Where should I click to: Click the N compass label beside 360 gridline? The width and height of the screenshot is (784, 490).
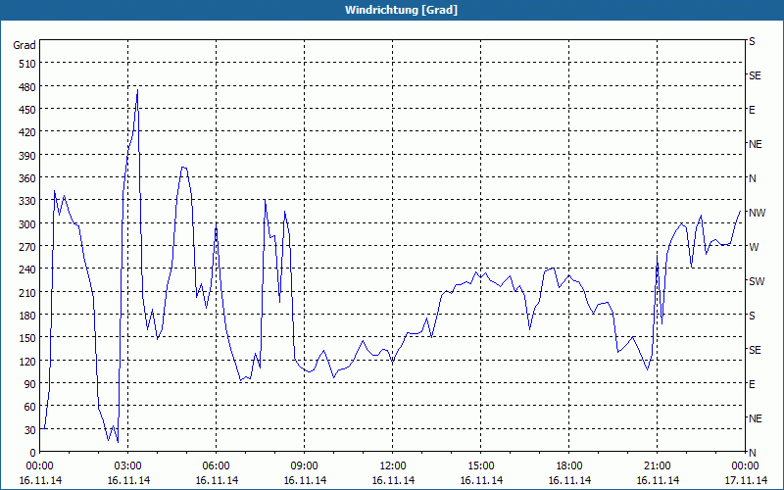tap(752, 178)
